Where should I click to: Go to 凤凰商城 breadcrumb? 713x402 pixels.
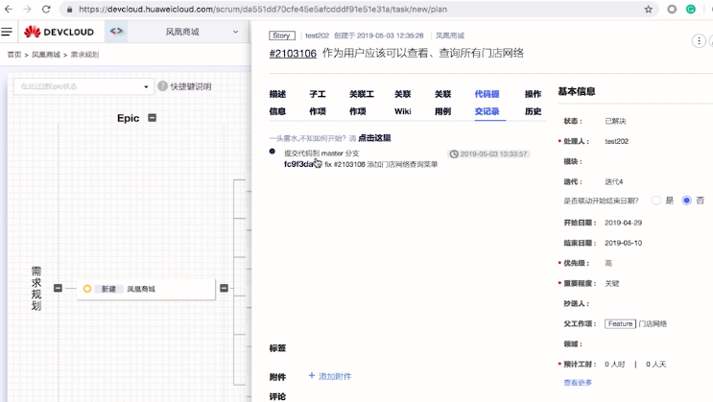pos(46,55)
